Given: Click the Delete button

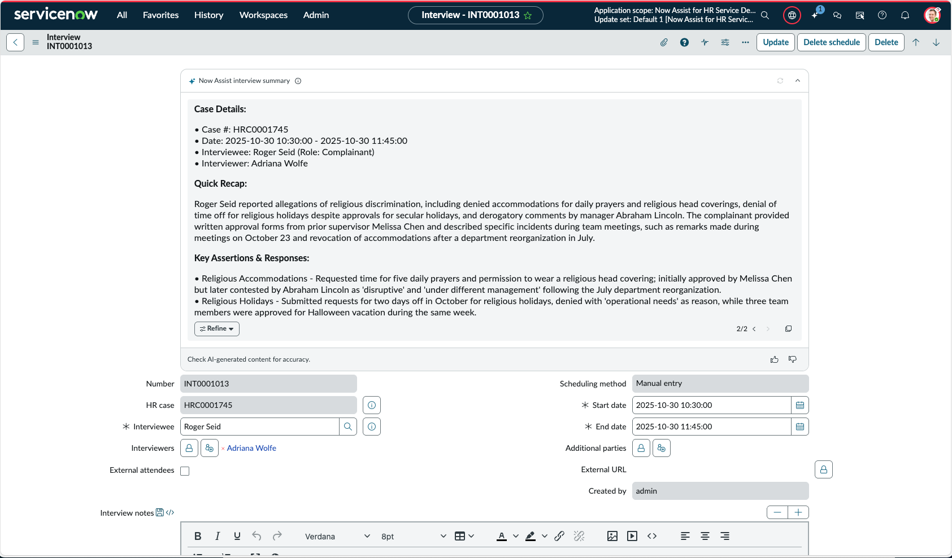Looking at the screenshot, I should [886, 42].
